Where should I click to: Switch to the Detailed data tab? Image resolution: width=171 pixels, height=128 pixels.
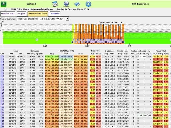8,13
